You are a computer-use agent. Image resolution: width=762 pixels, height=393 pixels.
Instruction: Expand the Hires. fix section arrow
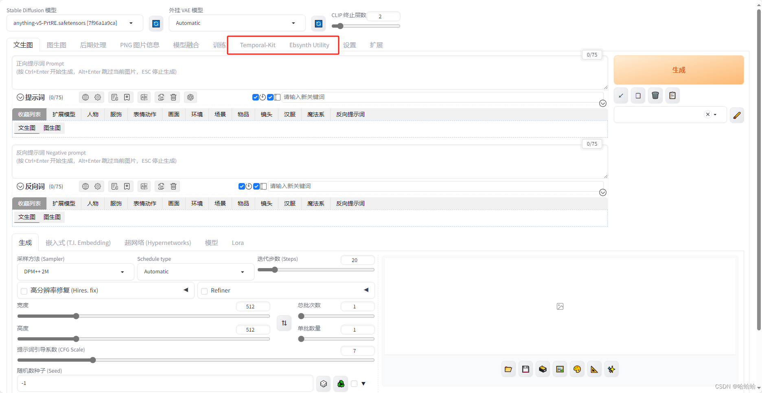coord(186,290)
